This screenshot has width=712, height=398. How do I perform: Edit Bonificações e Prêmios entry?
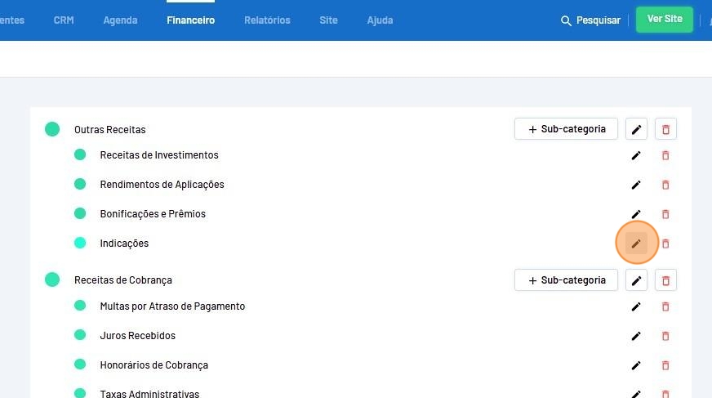(636, 214)
